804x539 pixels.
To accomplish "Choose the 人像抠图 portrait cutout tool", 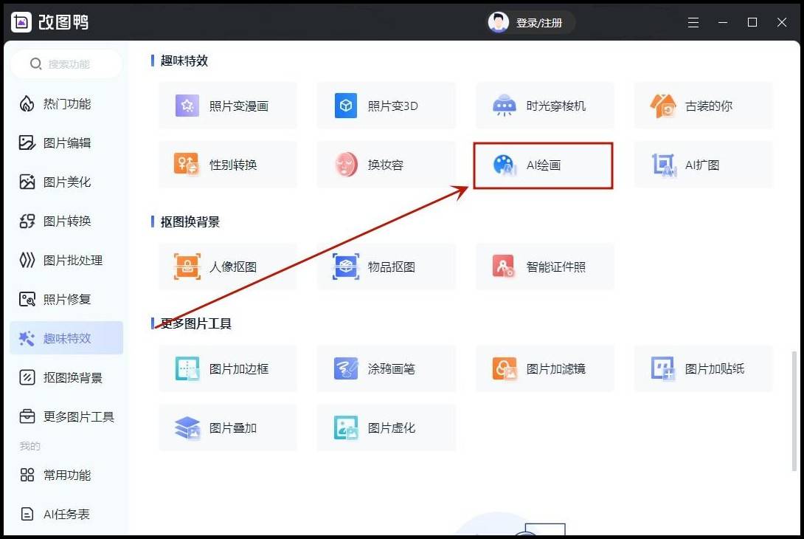I will pos(227,267).
